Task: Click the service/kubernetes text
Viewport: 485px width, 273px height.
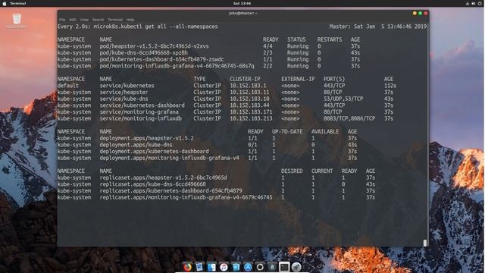Action: (x=127, y=86)
